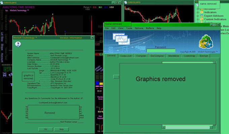Click the Indicators folder icon in Navigator
Screen dimensions: 229x134
[202, 12]
